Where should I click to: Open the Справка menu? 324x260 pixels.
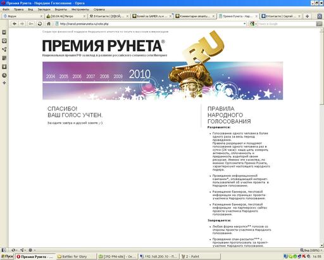pos(99,10)
